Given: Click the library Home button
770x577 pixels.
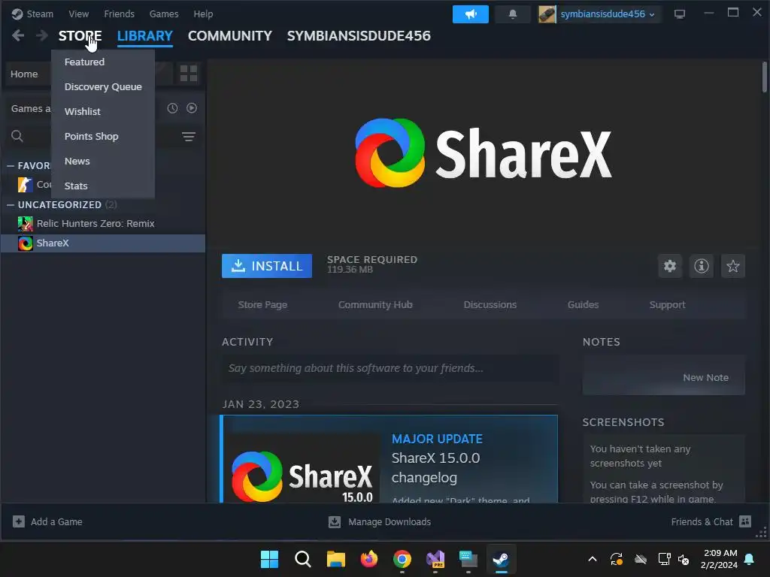Looking at the screenshot, I should click(x=24, y=74).
